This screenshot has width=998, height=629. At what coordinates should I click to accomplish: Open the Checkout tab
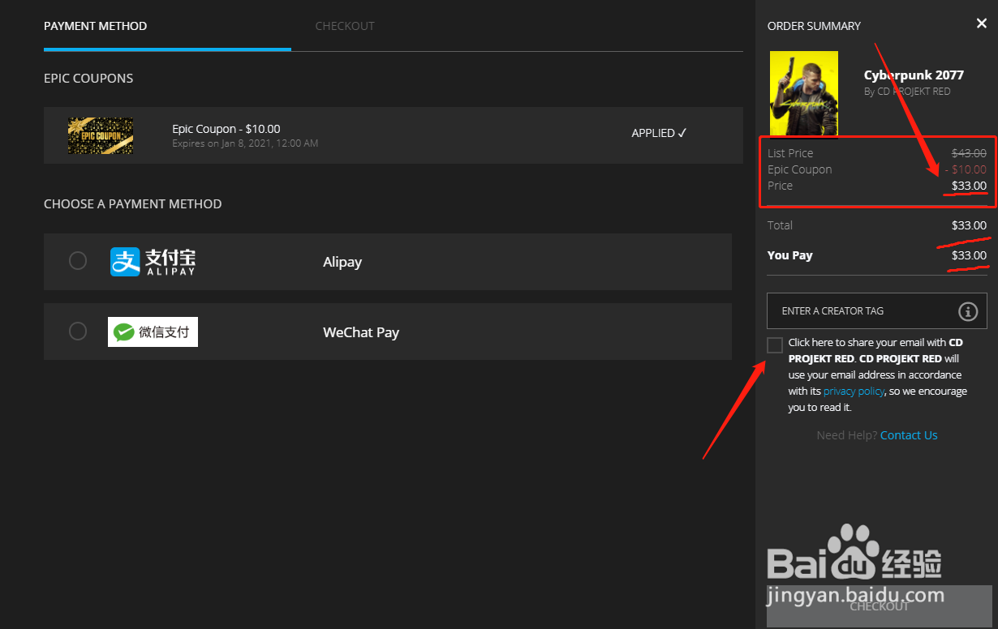pyautogui.click(x=345, y=26)
